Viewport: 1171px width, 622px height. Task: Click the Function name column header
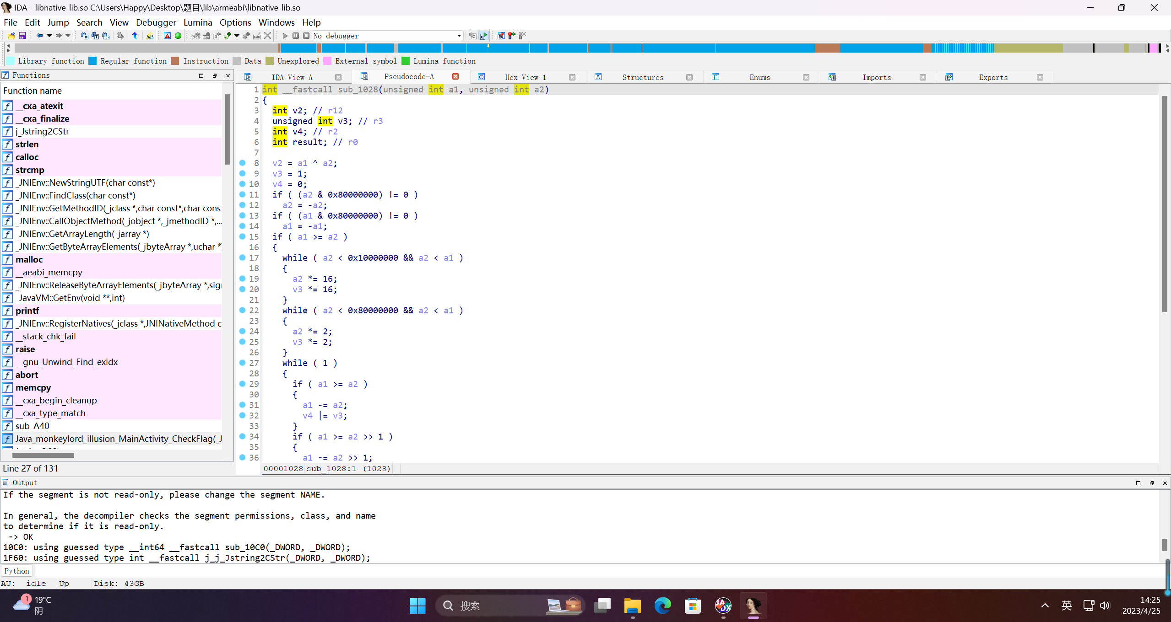point(112,91)
